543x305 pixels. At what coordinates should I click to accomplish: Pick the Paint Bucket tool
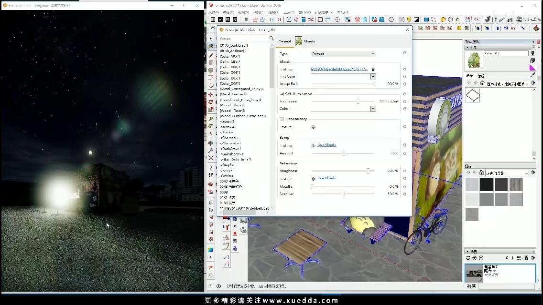pos(211,46)
